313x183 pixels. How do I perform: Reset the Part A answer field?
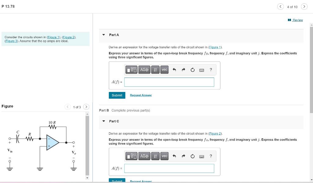point(193,70)
